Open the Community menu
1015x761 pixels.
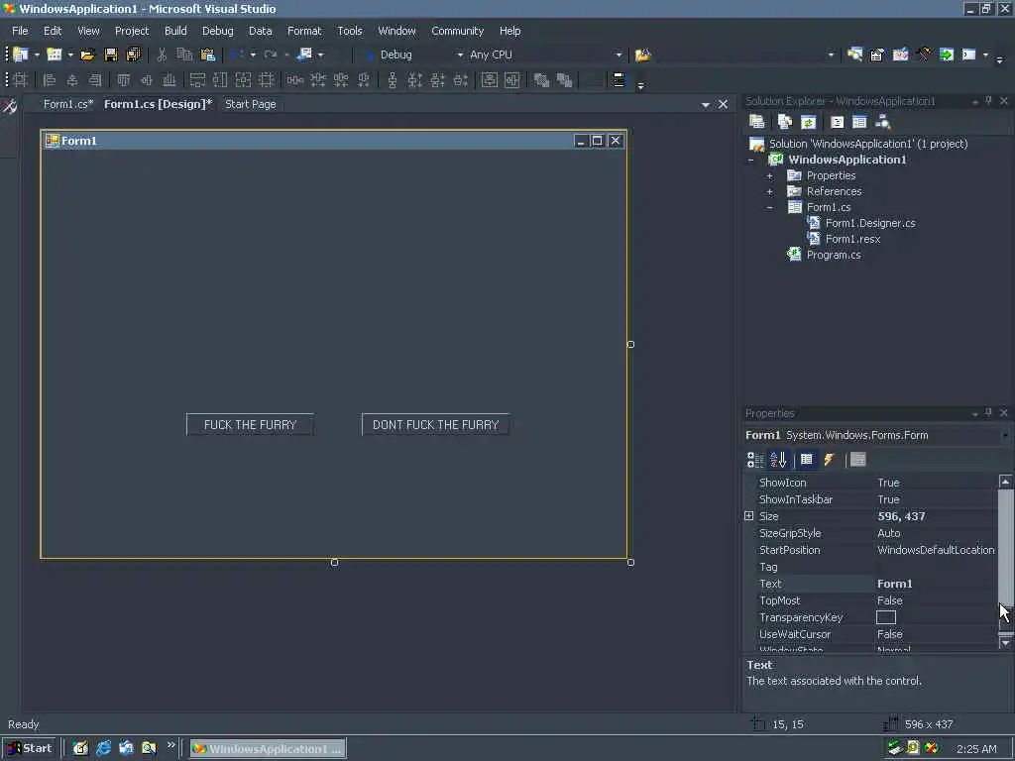457,31
